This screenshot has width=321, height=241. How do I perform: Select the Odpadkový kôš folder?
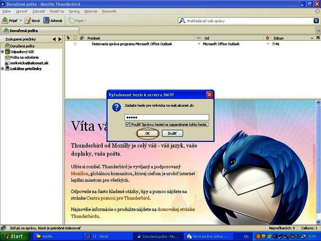coord(22,52)
